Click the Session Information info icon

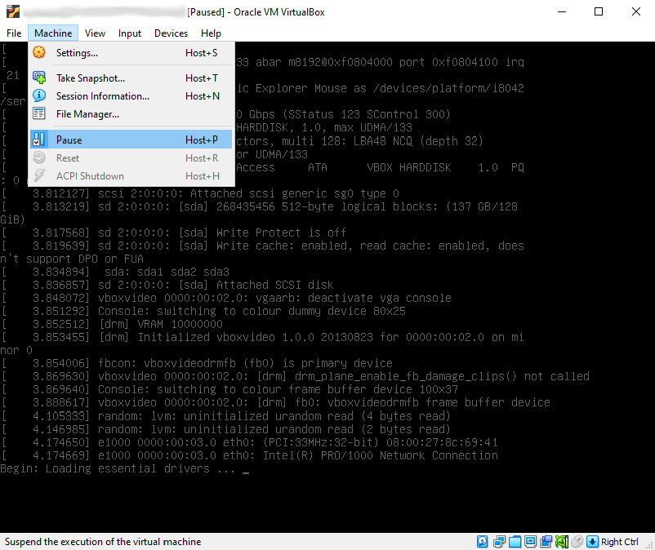pos(39,95)
